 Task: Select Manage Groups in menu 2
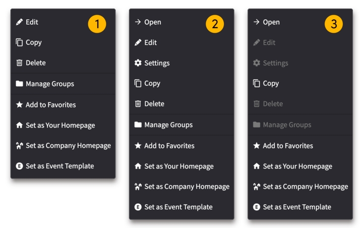tap(168, 125)
